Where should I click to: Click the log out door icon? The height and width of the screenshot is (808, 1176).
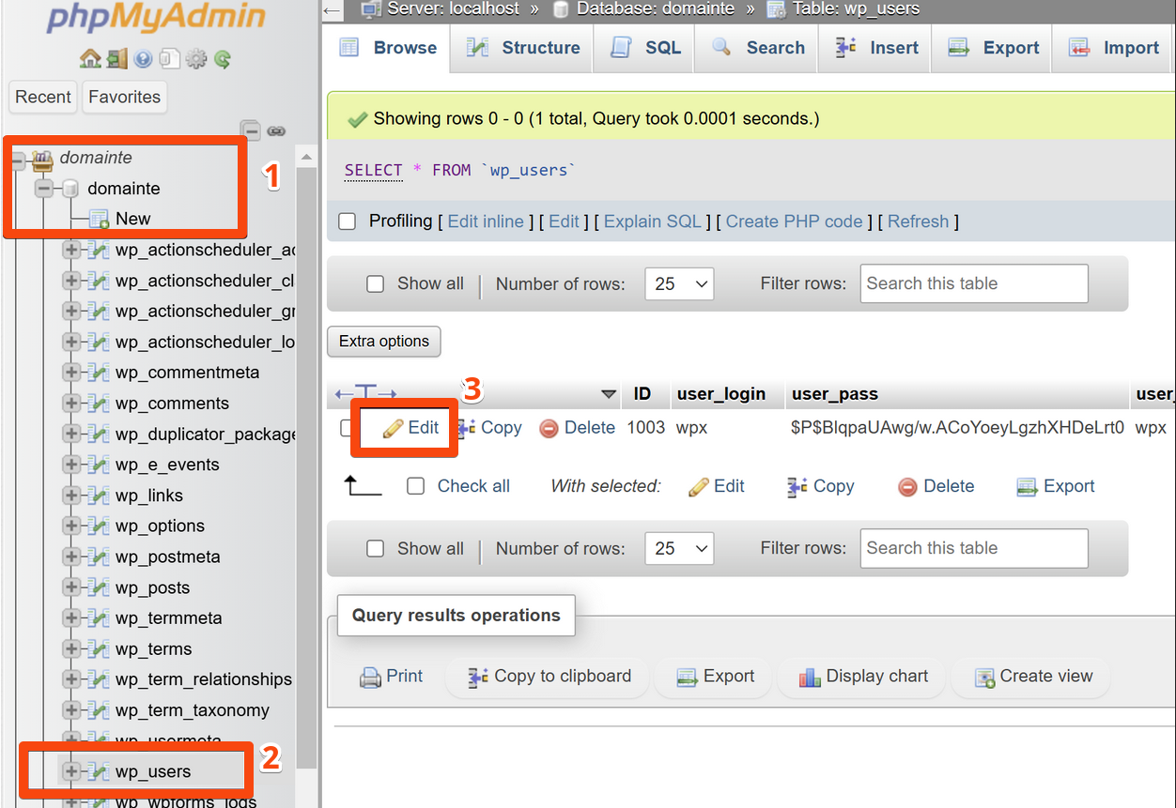[116, 59]
